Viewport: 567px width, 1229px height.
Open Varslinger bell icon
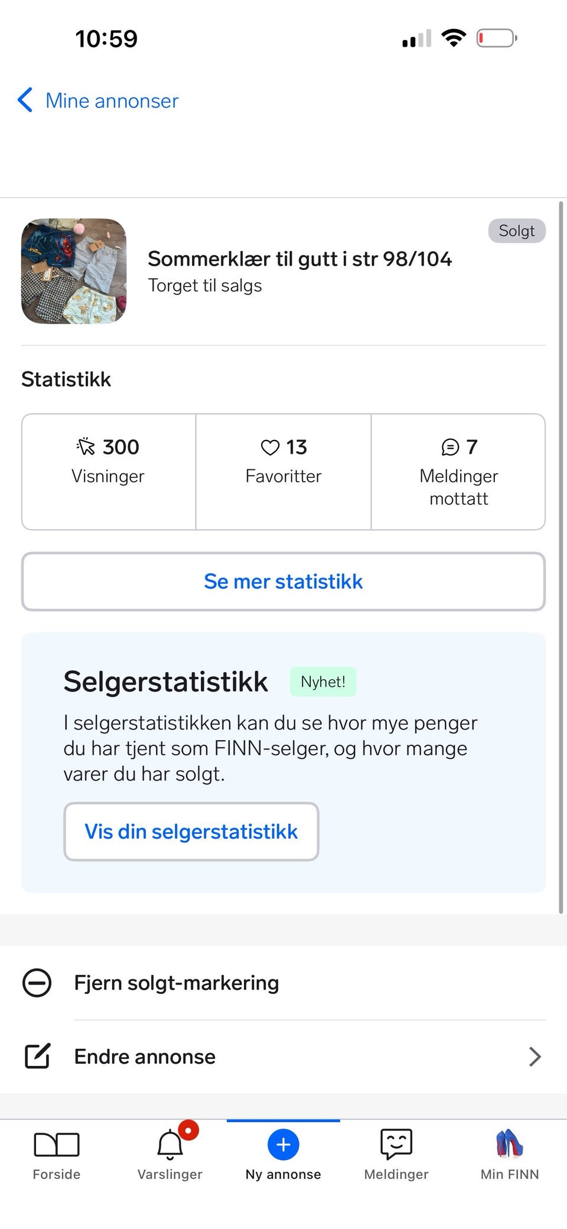[x=170, y=1145]
